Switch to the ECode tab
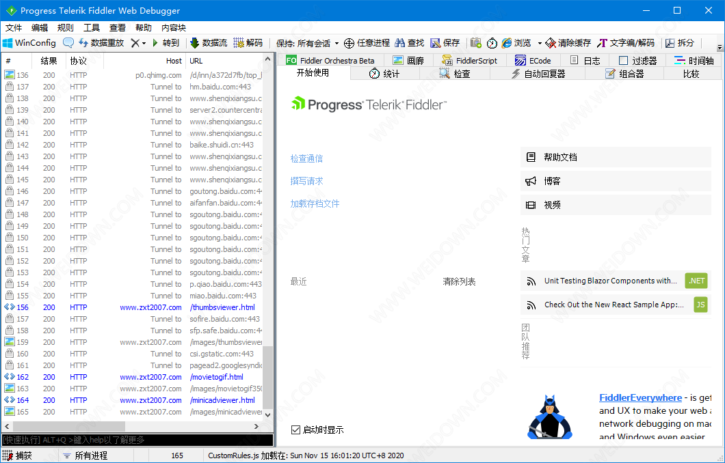Viewport: 725px width, 463px height. 533,61
